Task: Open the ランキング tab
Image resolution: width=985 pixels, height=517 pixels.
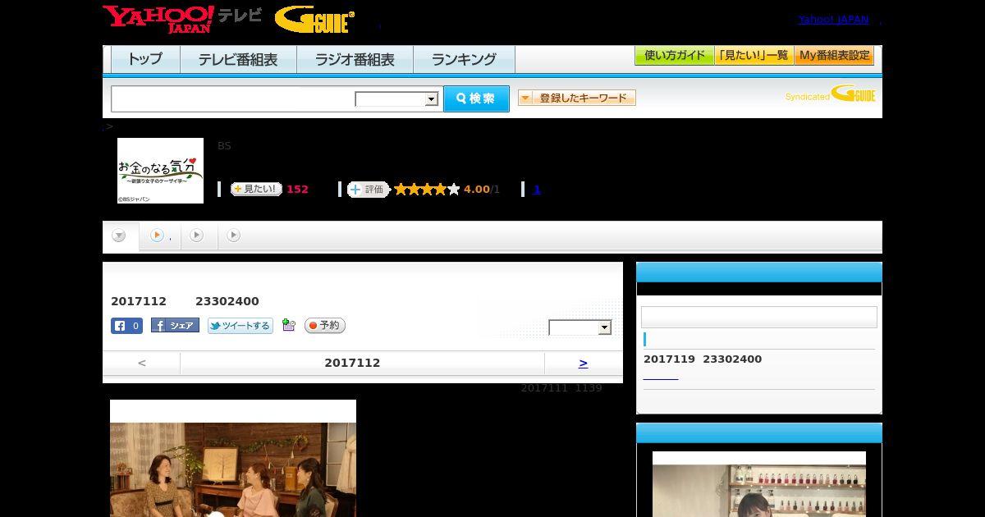Action: tap(464, 60)
